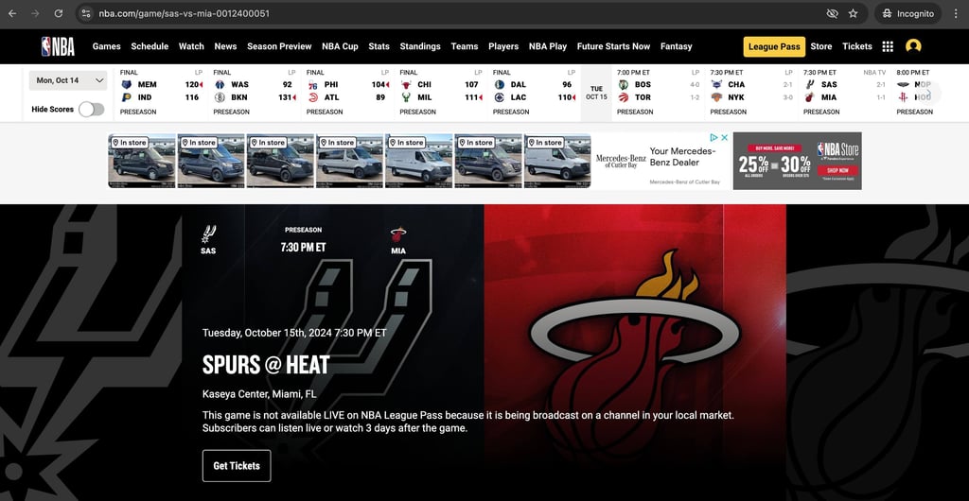The image size is (969, 501).
Task: Click Spurs logo in game header
Action: [x=208, y=234]
